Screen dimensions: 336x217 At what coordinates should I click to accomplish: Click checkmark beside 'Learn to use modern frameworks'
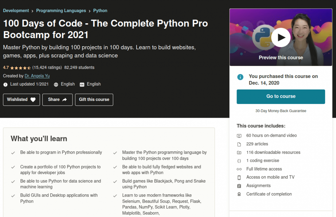[115, 196]
